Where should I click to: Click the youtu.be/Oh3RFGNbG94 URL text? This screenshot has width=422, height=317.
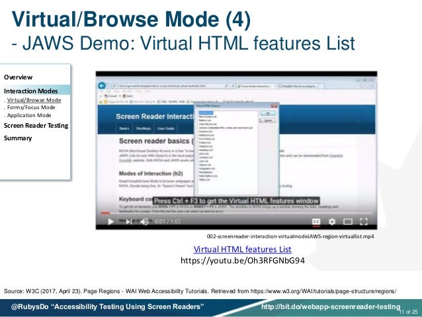(x=243, y=261)
